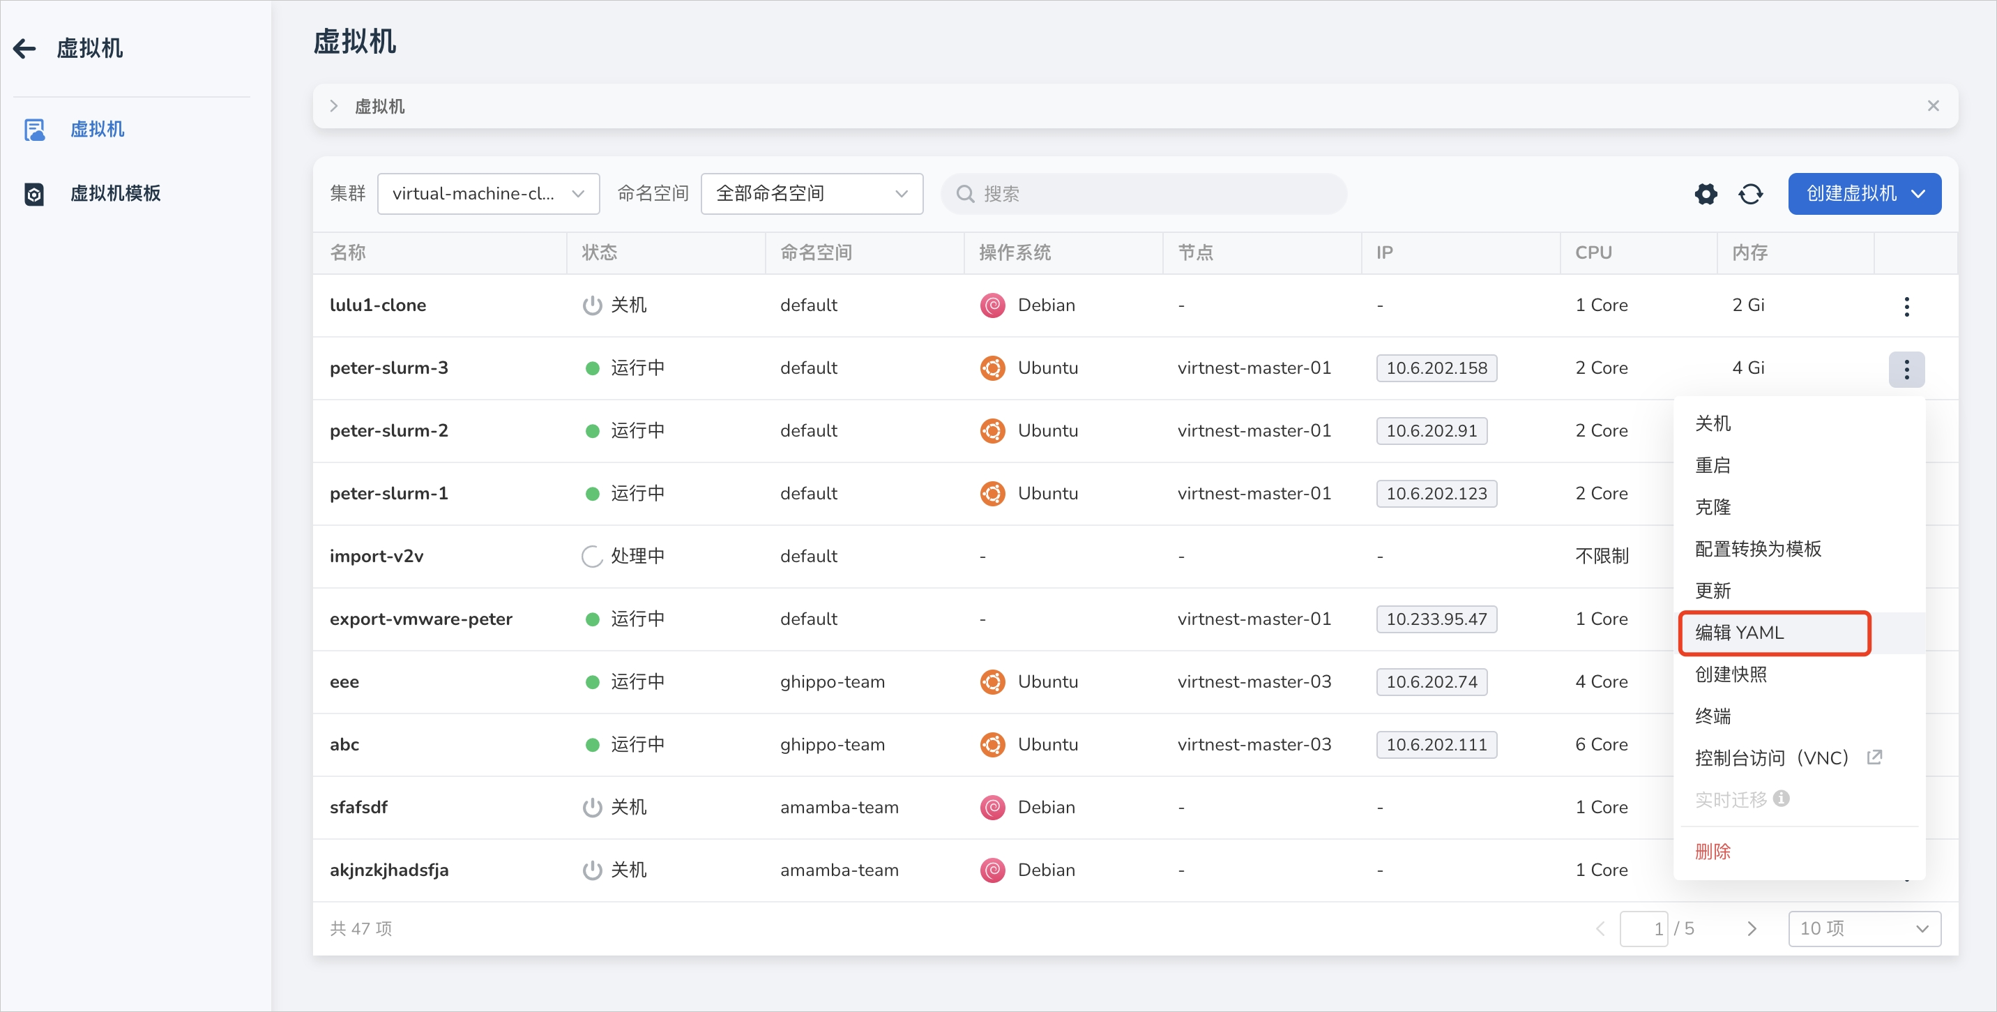Open 控制台访问（VNC）menu item
Image resolution: width=1997 pixels, height=1012 pixels.
click(x=1798, y=758)
